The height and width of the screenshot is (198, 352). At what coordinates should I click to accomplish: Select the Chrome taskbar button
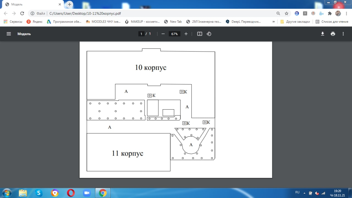103,193
